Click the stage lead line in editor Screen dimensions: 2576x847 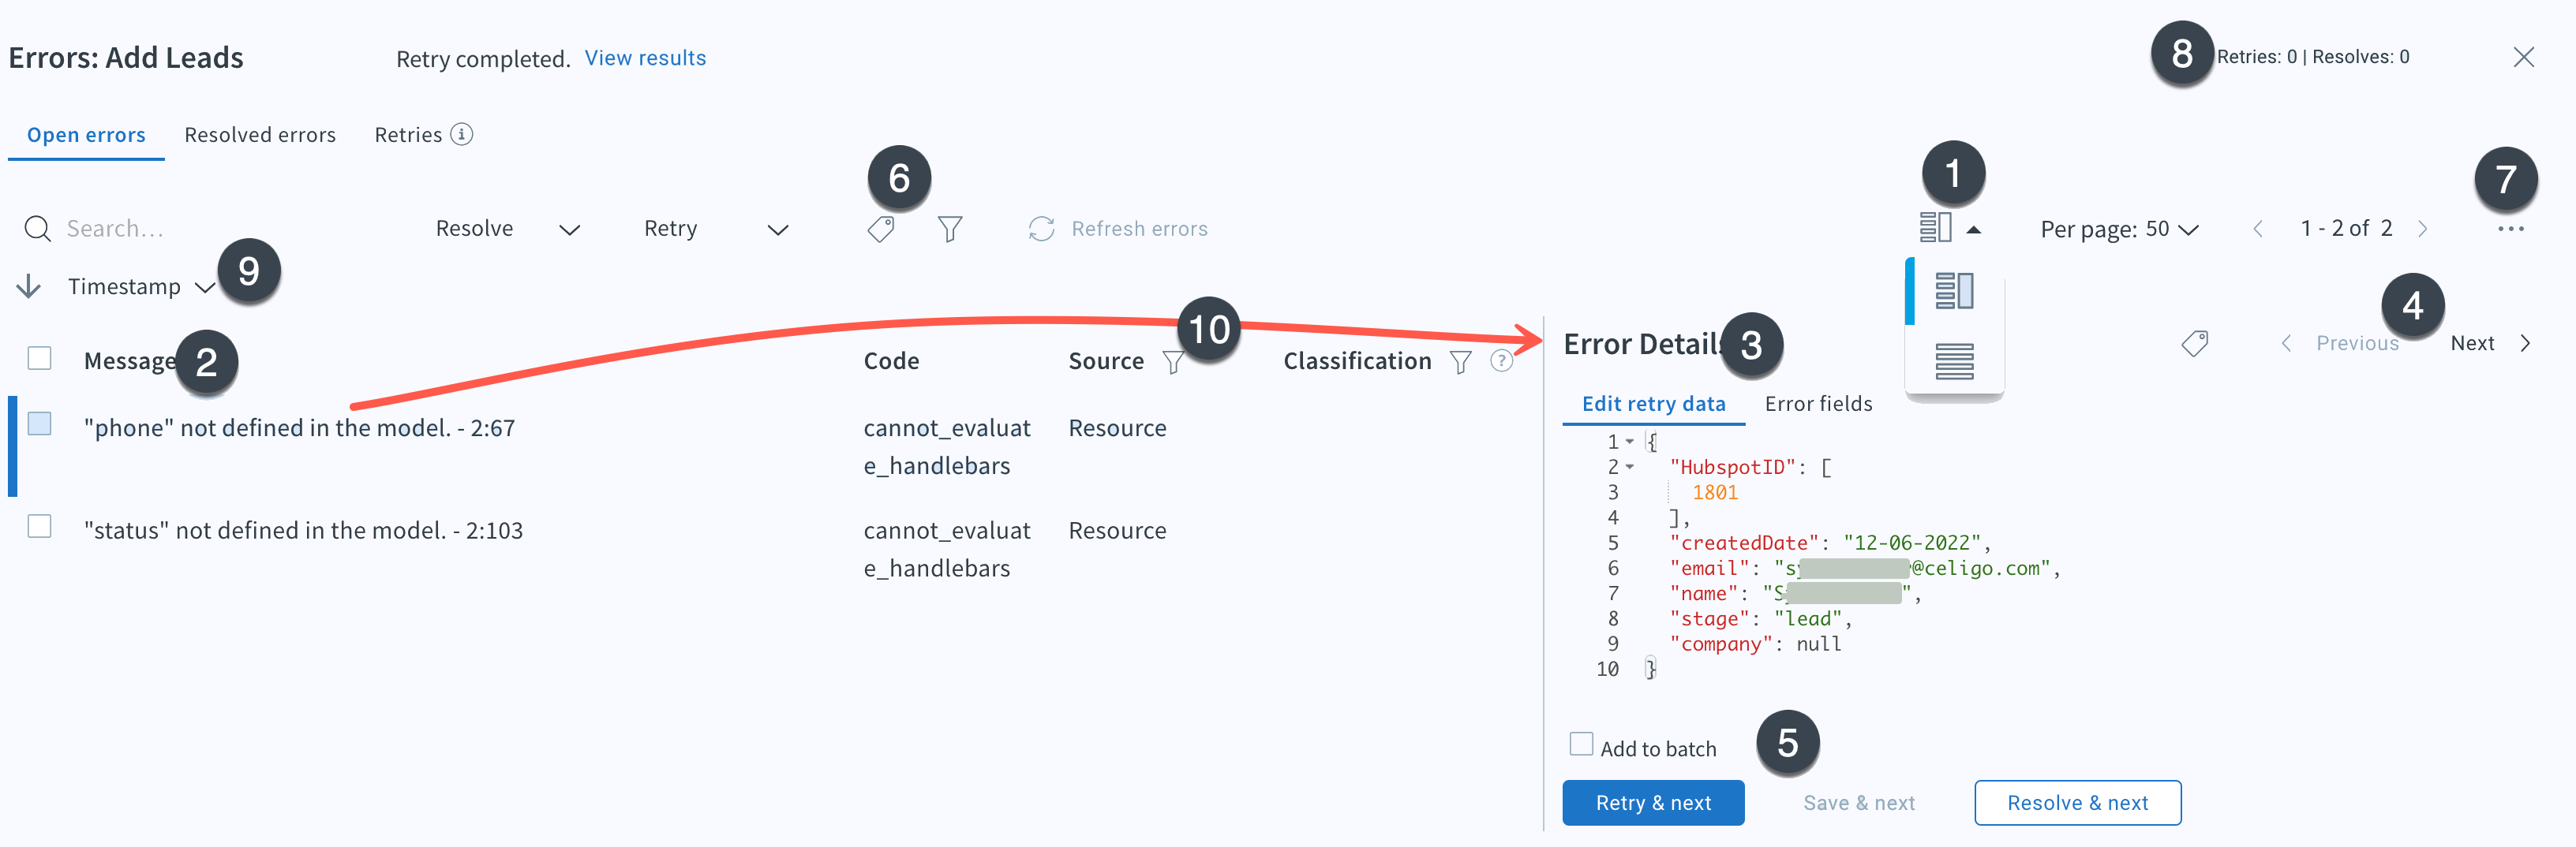tap(1760, 618)
